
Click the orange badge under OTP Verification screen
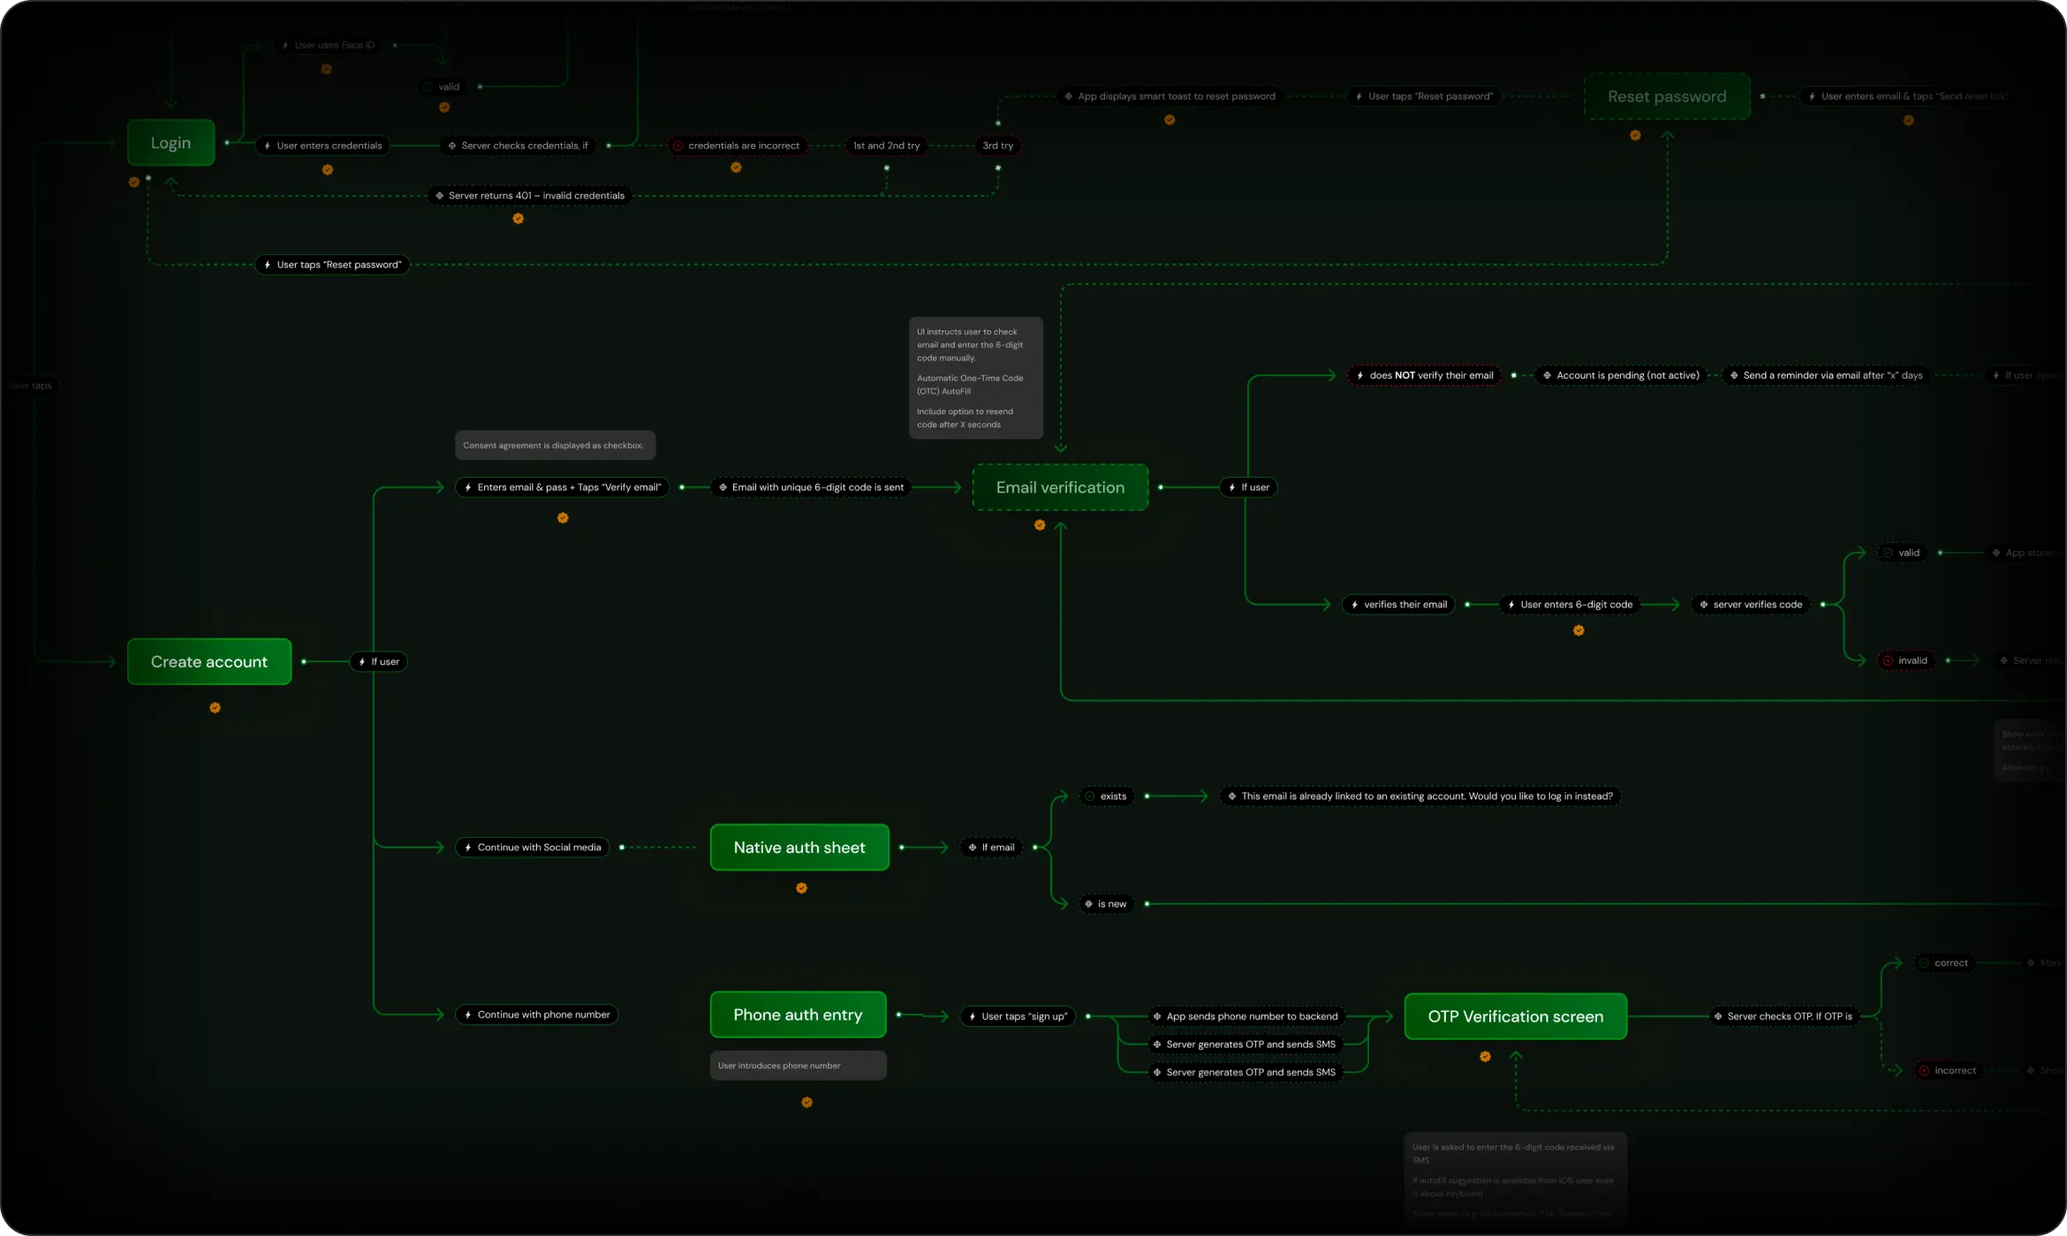[x=1485, y=1057]
